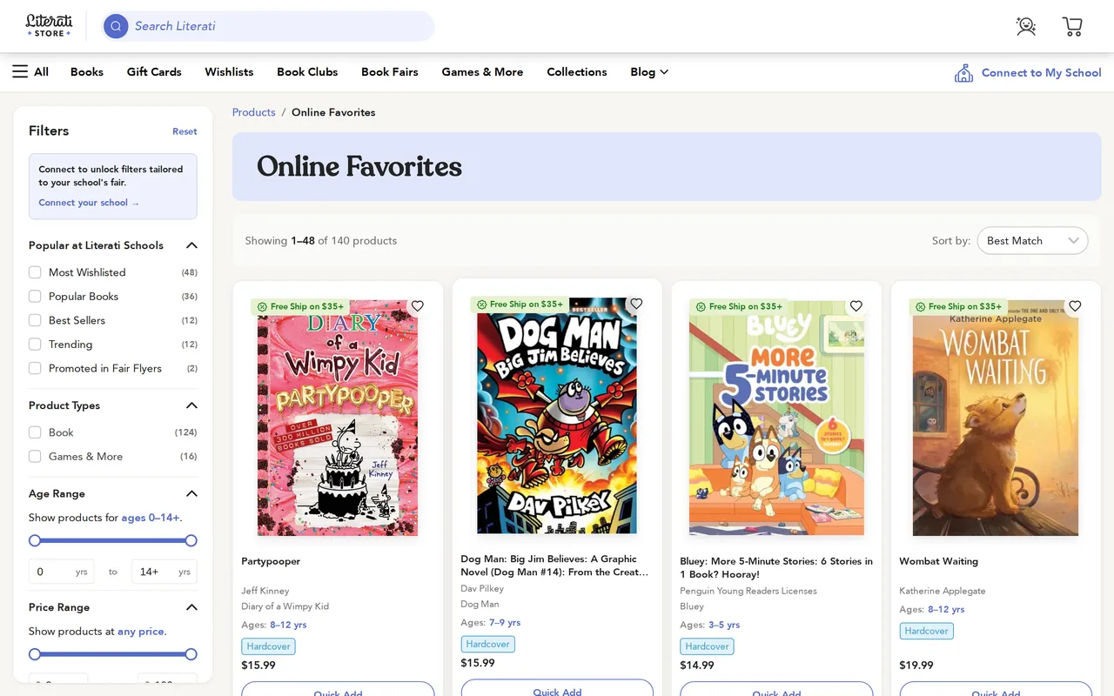The image size is (1114, 696).
Task: Expand the Blog menu dropdown
Action: point(649,72)
